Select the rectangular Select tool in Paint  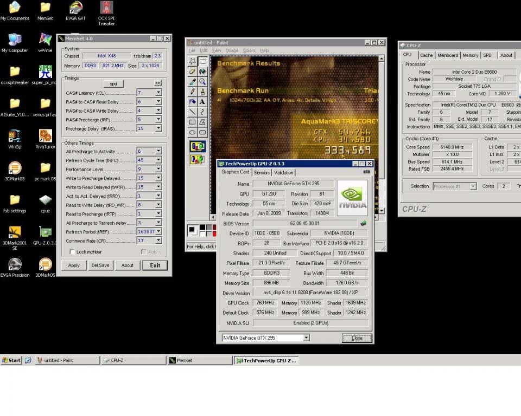[202, 61]
